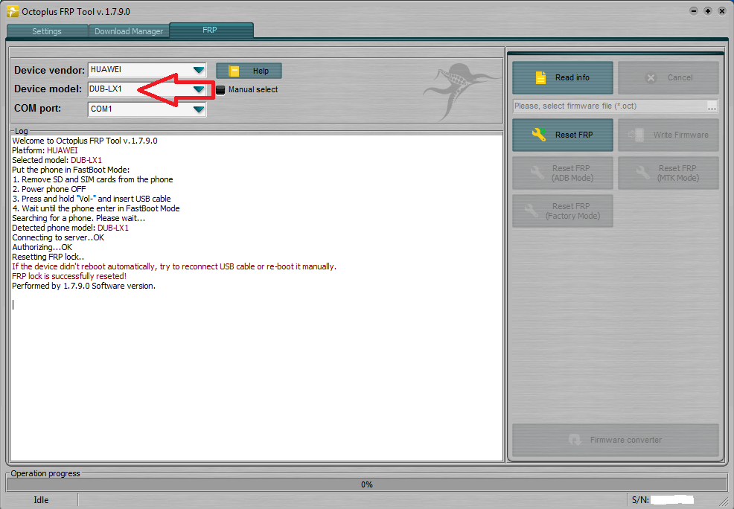This screenshot has height=509, width=734.
Task: Click log line 'Detected phone model: DUB-LX1'
Action: [x=70, y=228]
